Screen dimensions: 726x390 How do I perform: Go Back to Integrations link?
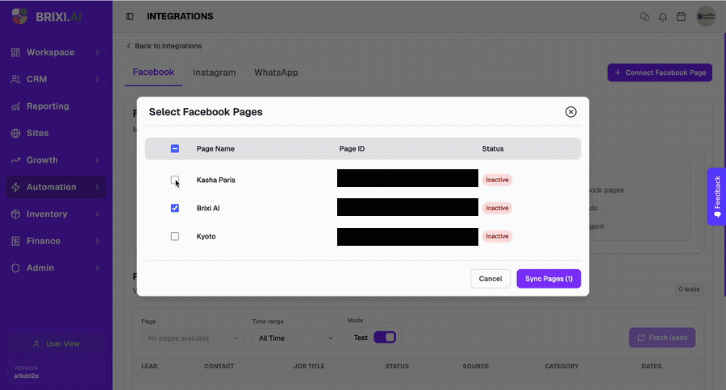click(164, 46)
